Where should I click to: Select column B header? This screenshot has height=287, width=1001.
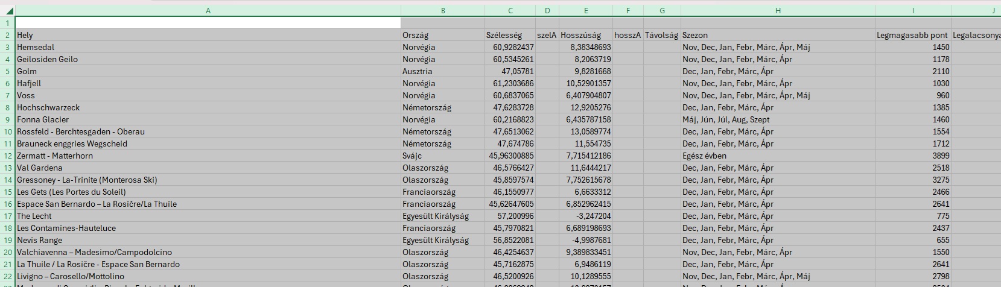tap(443, 11)
